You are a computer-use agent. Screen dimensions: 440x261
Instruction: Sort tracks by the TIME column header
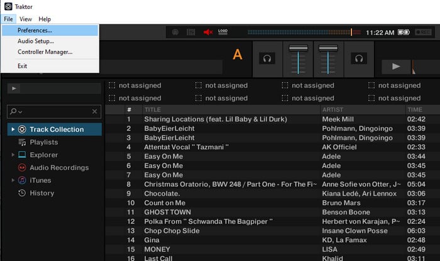415,109
